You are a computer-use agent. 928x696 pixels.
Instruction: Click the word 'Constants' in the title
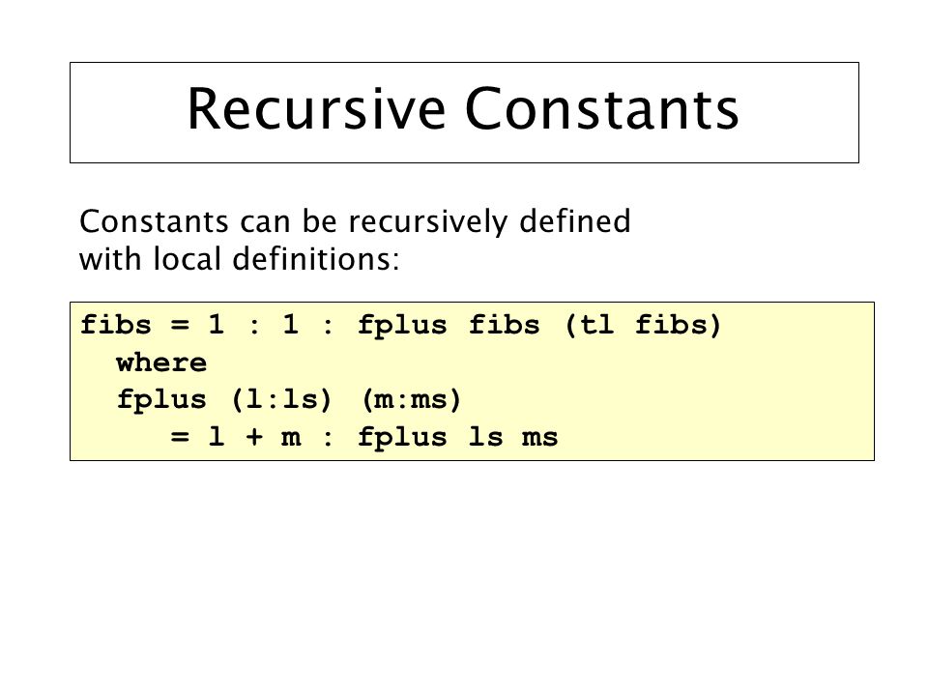(602, 109)
